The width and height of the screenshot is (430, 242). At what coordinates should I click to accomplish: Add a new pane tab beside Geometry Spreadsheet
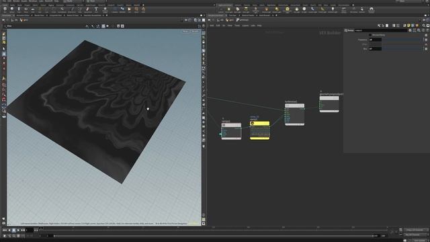click(107, 15)
